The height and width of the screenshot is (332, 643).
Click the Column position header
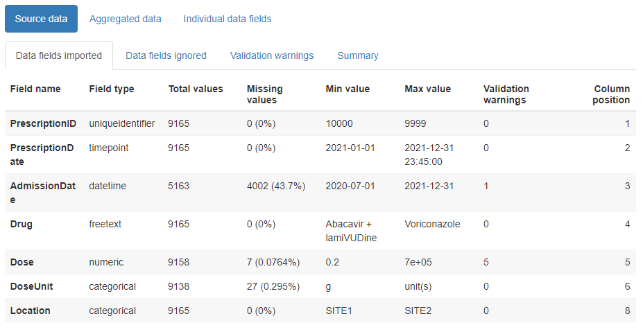[x=611, y=94]
